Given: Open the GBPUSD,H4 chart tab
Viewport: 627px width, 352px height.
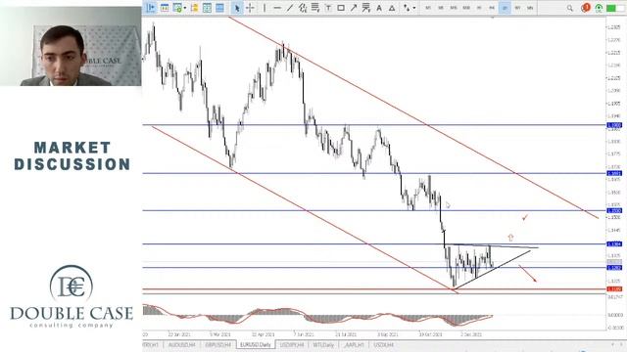Looking at the screenshot, I should (217, 345).
